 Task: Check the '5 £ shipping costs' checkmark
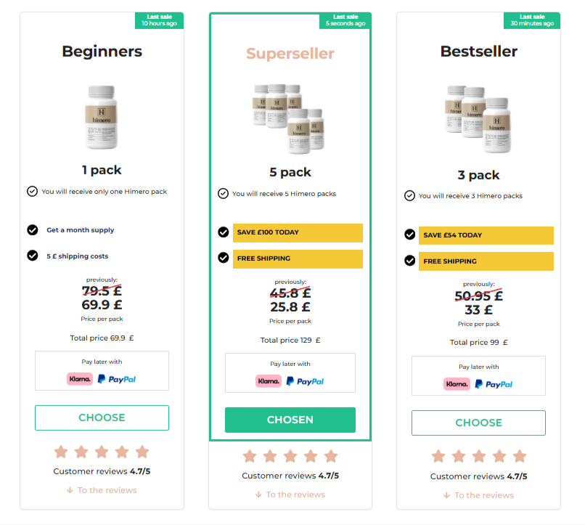click(x=32, y=256)
